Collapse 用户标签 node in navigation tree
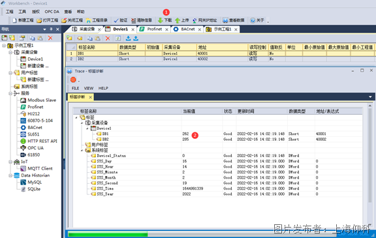Viewport: 376px width, 238px height. 10,73
